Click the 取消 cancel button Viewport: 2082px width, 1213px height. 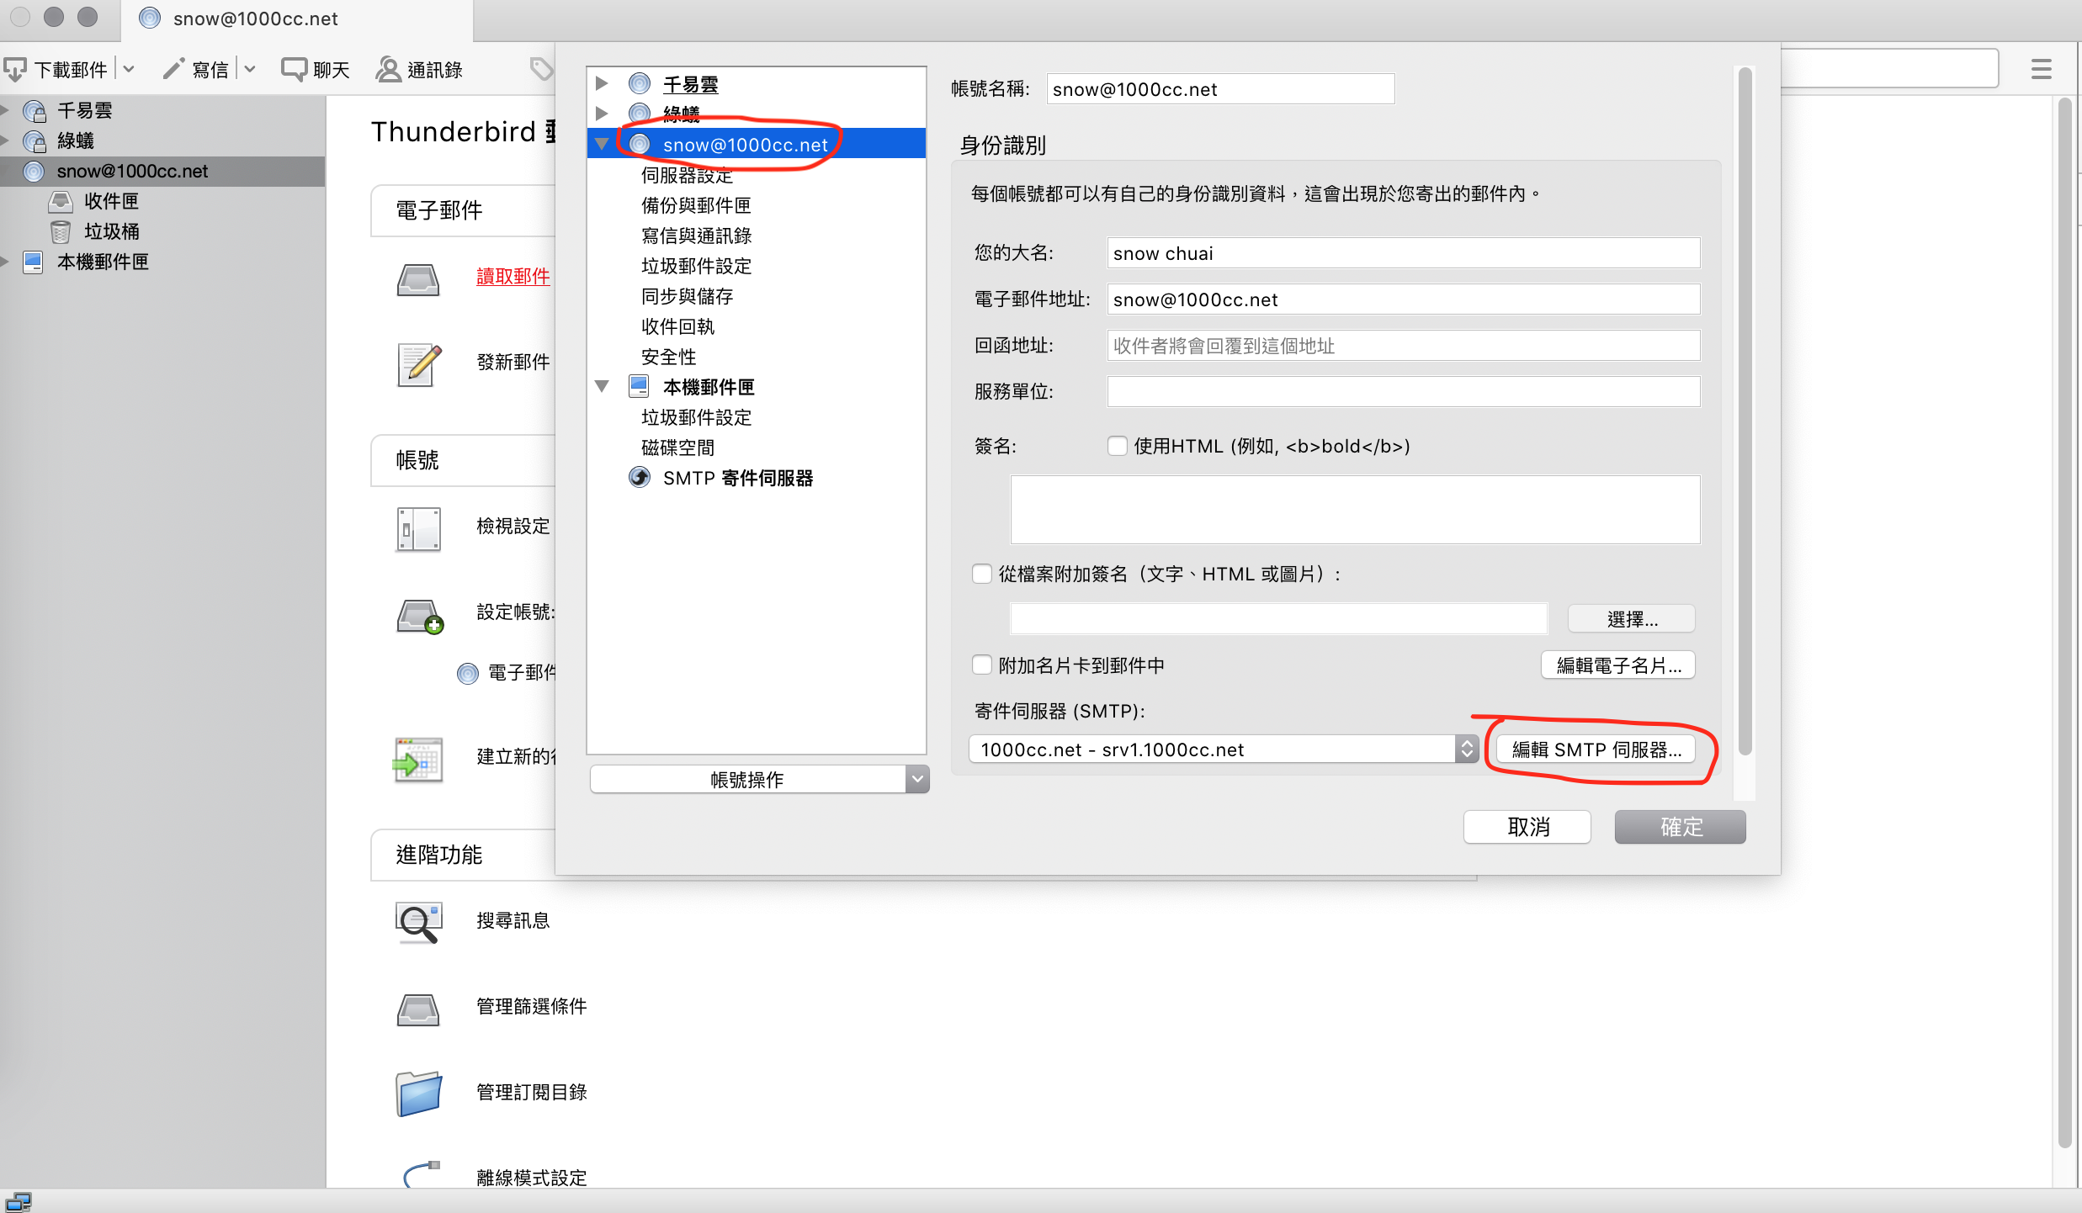(x=1527, y=827)
